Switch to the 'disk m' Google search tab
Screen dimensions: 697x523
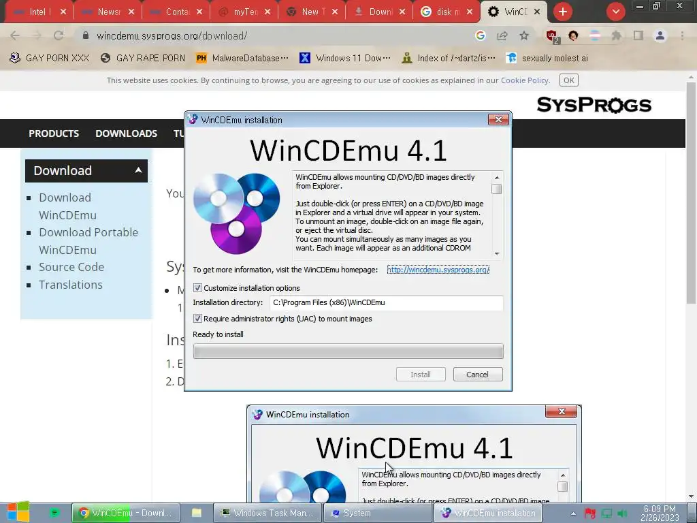pyautogui.click(x=447, y=12)
